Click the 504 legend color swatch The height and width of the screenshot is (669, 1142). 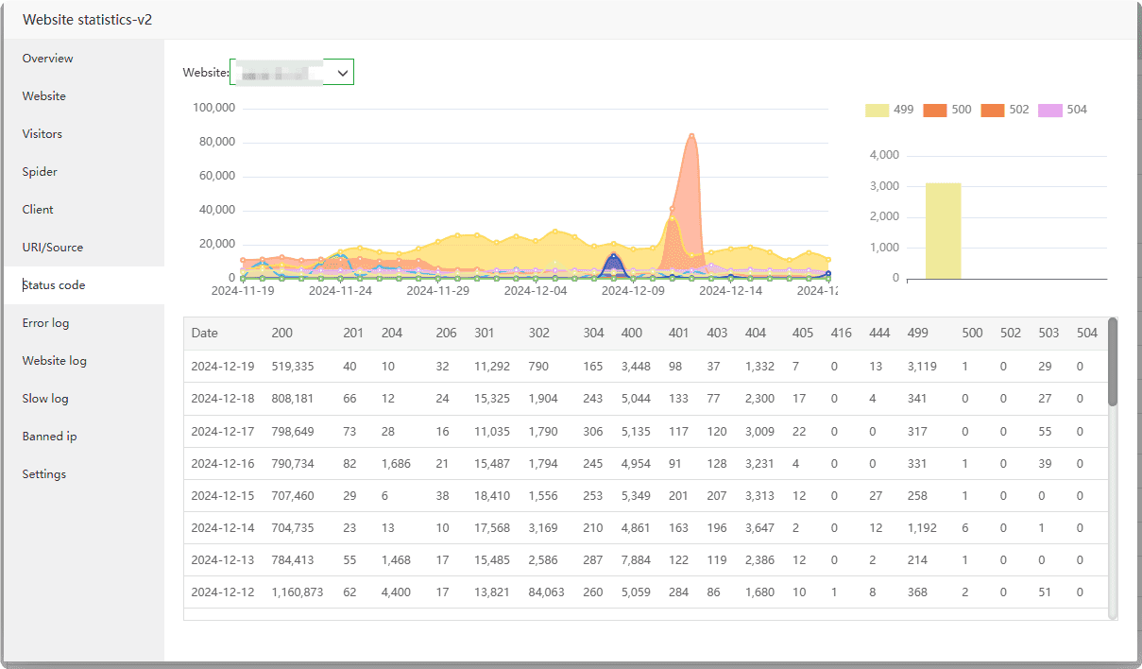[x=1049, y=110]
